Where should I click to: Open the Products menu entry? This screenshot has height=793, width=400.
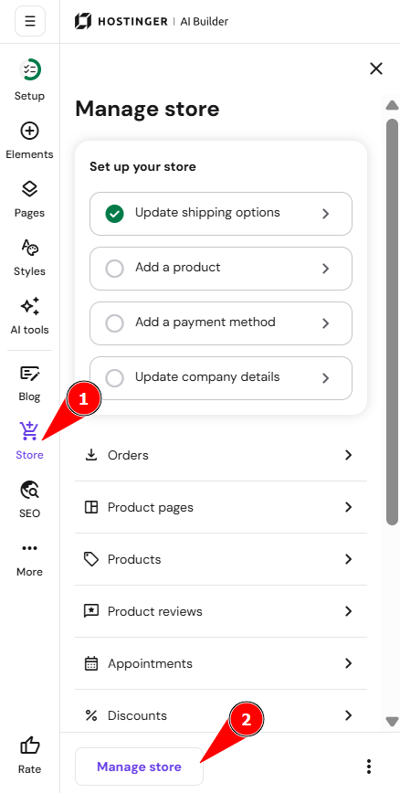(x=221, y=559)
